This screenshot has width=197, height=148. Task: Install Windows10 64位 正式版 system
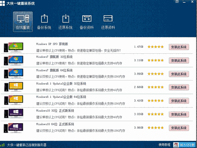point(179,128)
